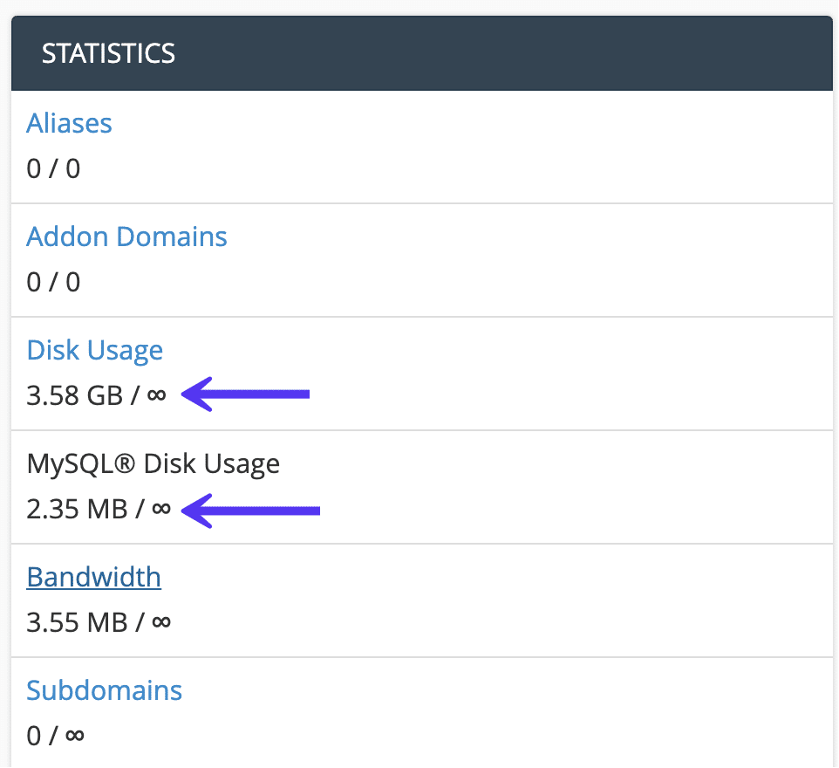Image resolution: width=839 pixels, height=768 pixels.
Task: Click the STATISTICS panel header
Action: 108,53
